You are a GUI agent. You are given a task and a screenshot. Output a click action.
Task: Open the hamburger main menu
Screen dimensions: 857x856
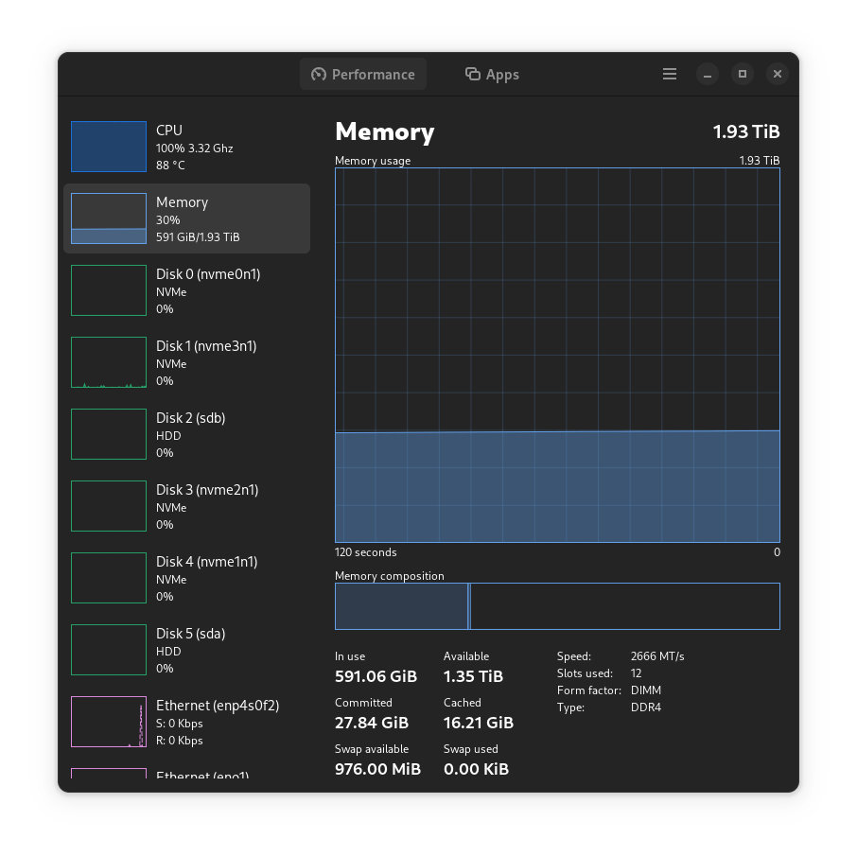pyautogui.click(x=670, y=74)
